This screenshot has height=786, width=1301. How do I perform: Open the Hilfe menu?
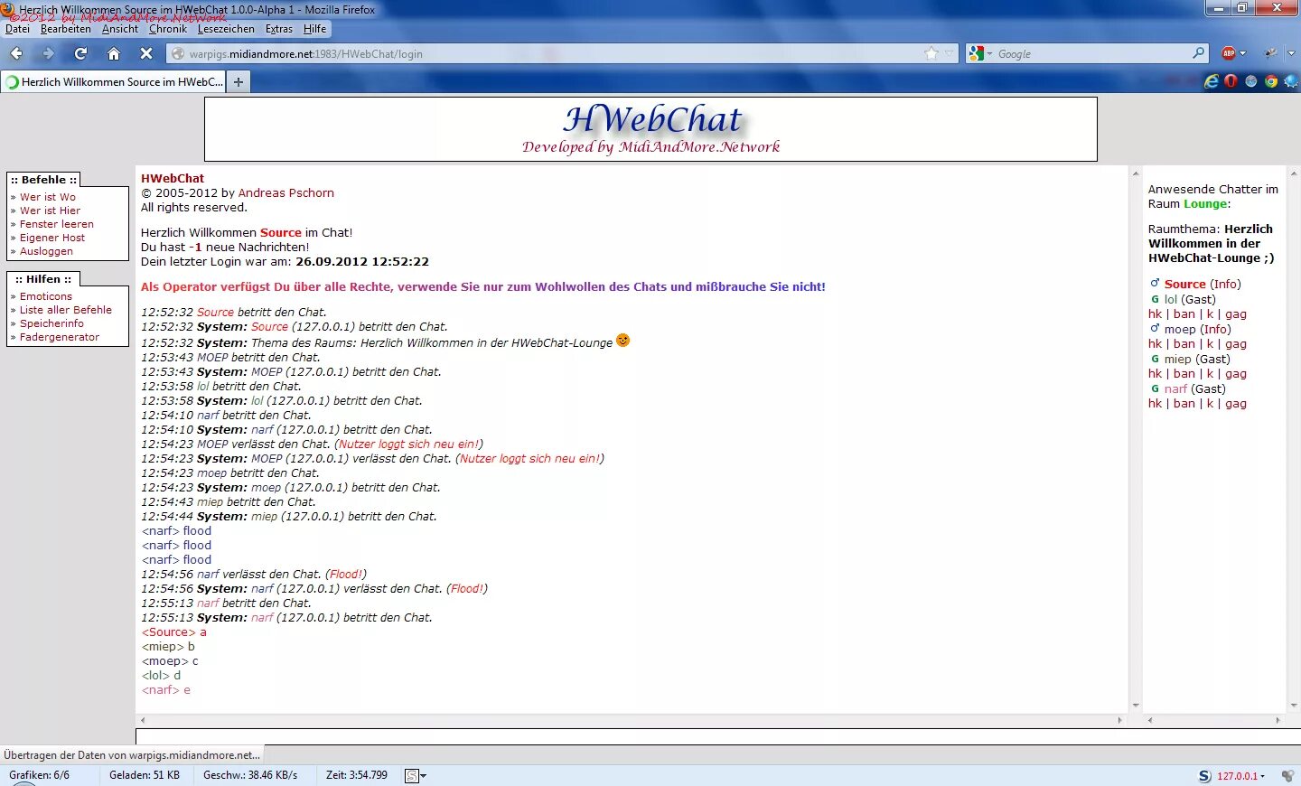tap(315, 29)
